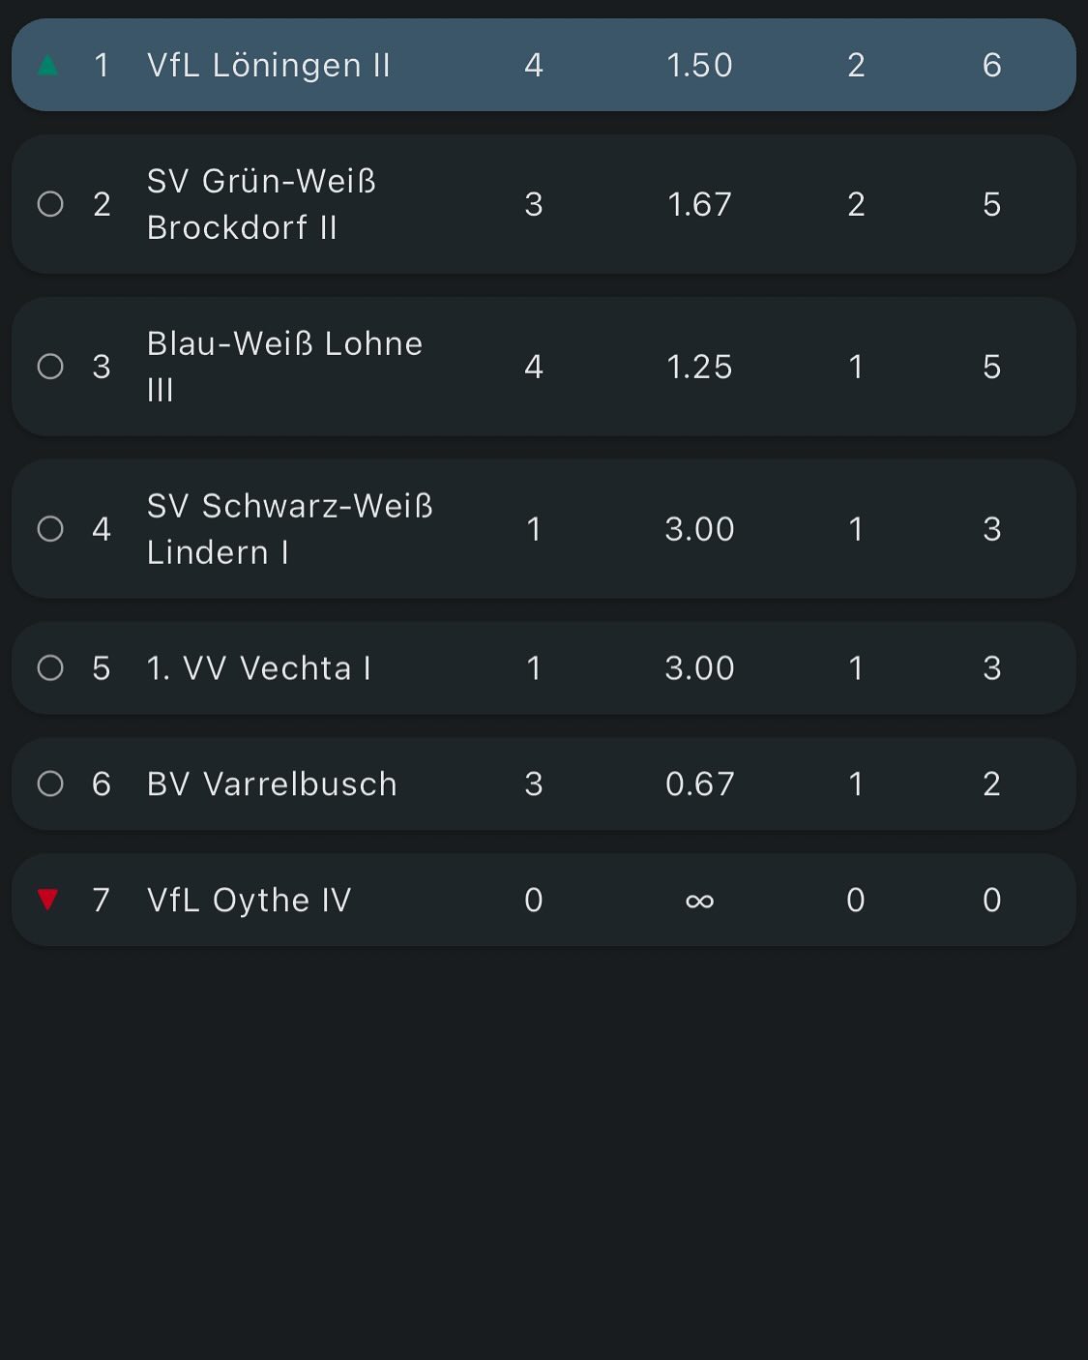Screen dimensions: 1088x1360
Task: Click the circle icon next to BV Varrelbusch
Action: 50,783
